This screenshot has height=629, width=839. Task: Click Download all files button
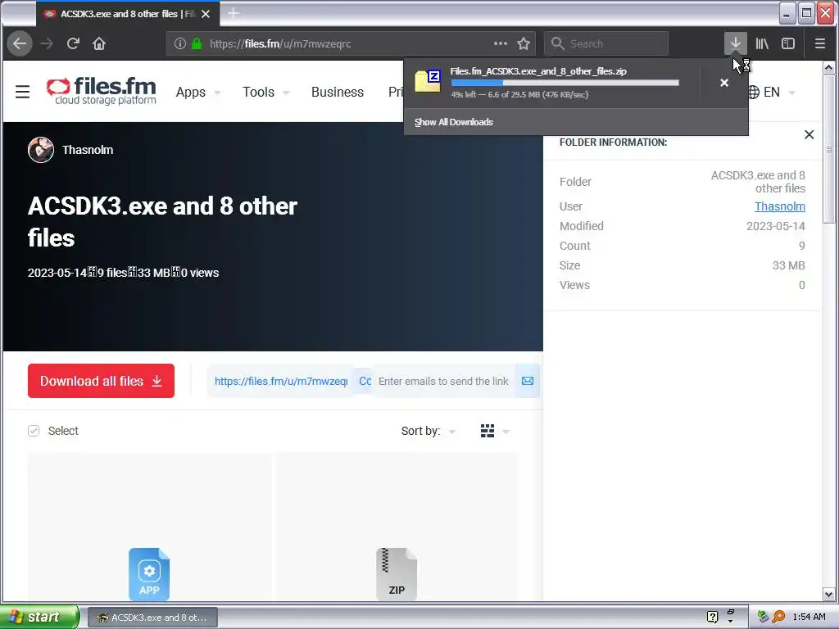[101, 381]
